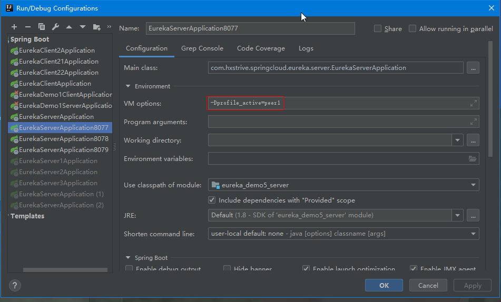Copy the selected configuration

(x=42, y=27)
